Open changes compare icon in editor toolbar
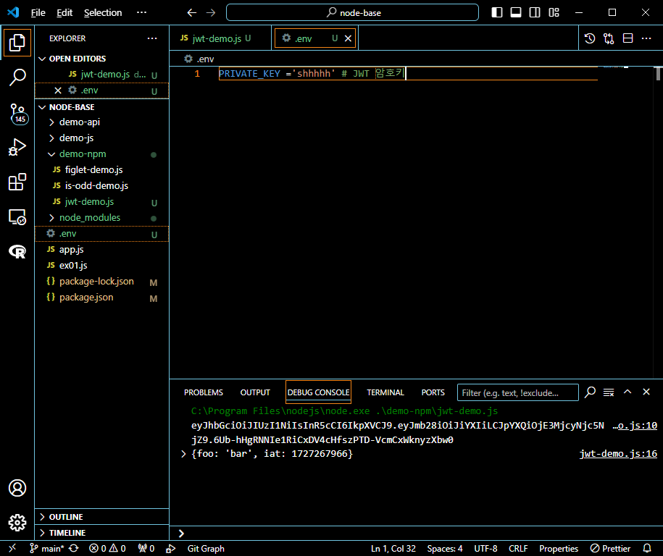The width and height of the screenshot is (663, 556). coord(609,38)
